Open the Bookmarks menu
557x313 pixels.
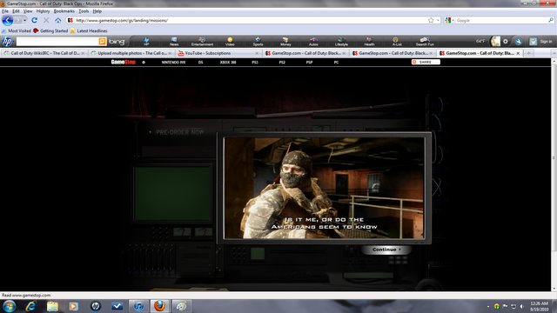[64, 11]
